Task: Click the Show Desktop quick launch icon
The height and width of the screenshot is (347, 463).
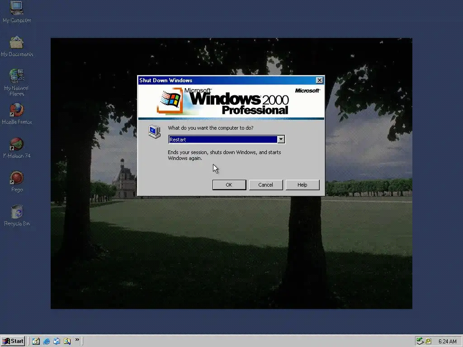Action: coord(36,342)
